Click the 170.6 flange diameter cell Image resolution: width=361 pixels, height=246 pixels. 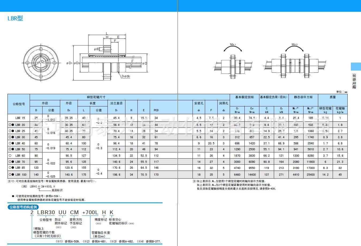coord(117,168)
